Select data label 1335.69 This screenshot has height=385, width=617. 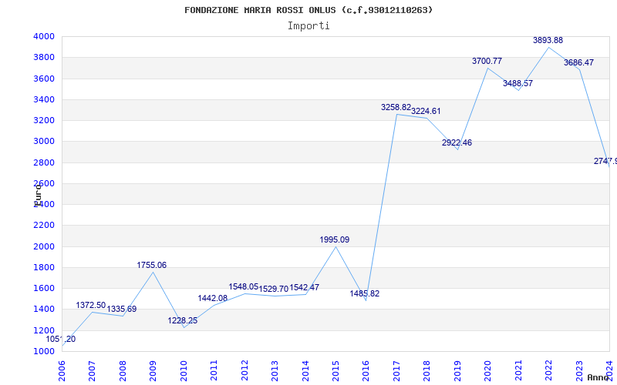pyautogui.click(x=122, y=310)
